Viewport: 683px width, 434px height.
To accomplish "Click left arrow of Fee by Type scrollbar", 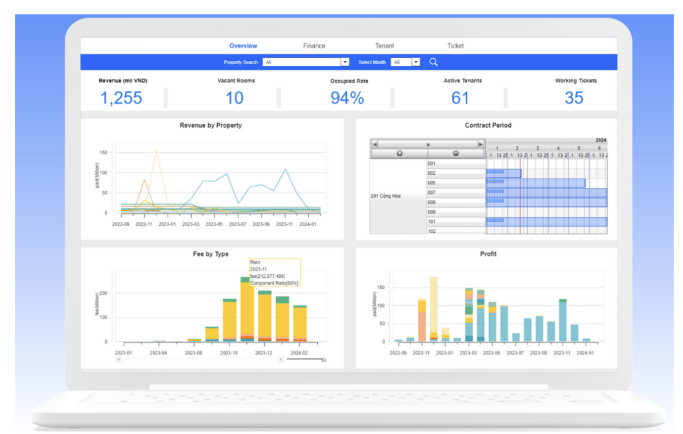I will pyautogui.click(x=119, y=360).
